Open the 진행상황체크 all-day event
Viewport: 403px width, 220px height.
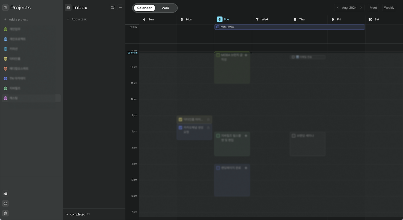[290, 27]
